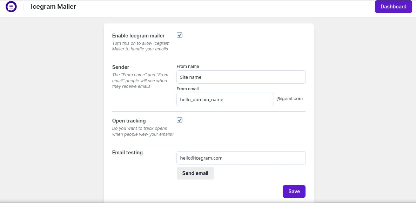
Task: Click the Enable Icegram mailer label
Action: pyautogui.click(x=138, y=36)
